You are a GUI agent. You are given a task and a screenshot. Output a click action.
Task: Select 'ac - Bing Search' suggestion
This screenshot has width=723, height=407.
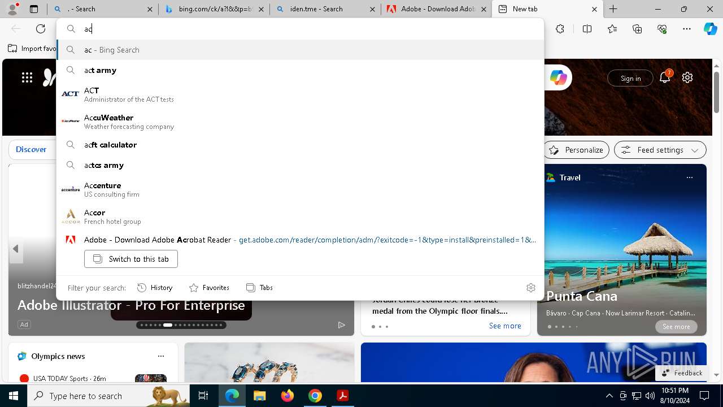click(x=300, y=50)
